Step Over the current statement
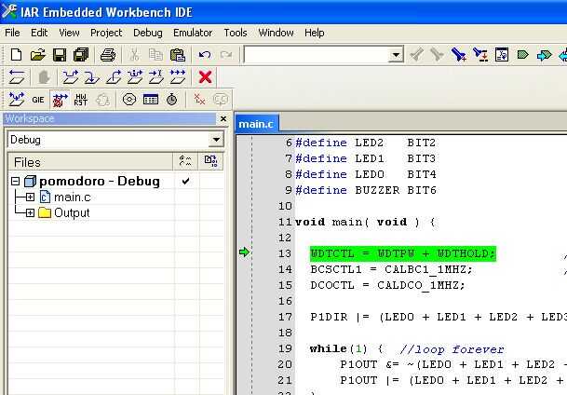The image size is (567, 395). [x=70, y=77]
